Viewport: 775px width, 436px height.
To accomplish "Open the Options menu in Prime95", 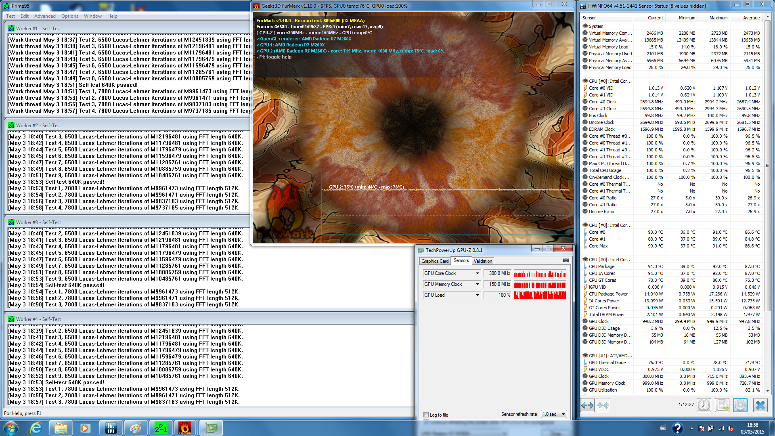I will click(69, 16).
